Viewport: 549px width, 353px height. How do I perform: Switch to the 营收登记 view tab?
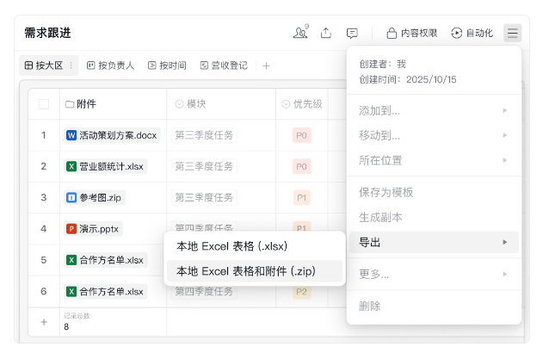tap(223, 65)
